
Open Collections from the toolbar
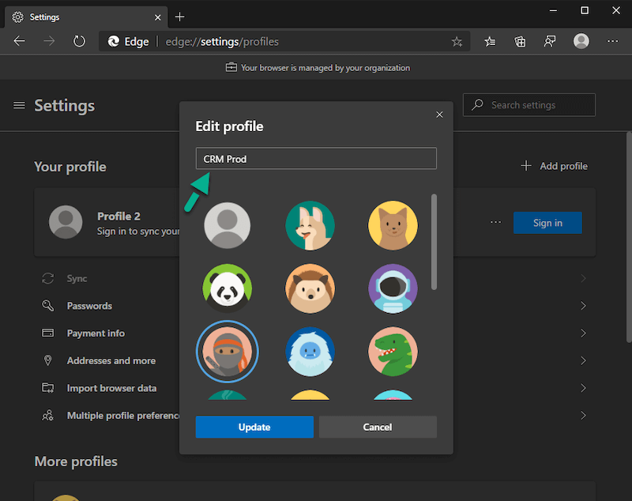[x=519, y=41]
